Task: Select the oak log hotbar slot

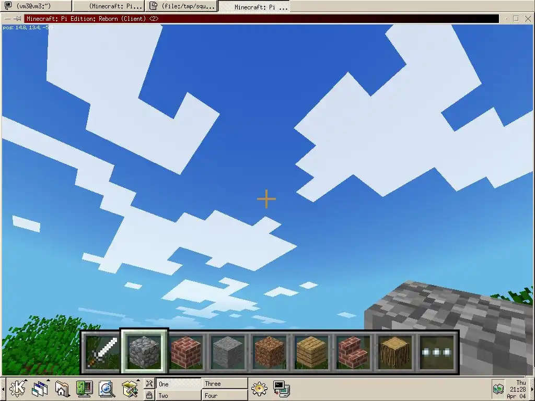Action: coord(395,352)
